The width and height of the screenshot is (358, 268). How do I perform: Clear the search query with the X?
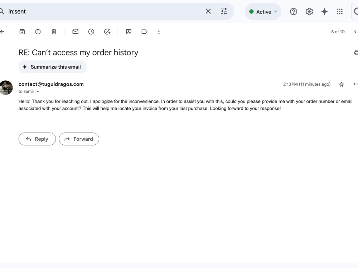[208, 11]
